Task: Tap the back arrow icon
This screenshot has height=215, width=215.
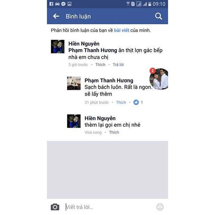Action: point(56,16)
